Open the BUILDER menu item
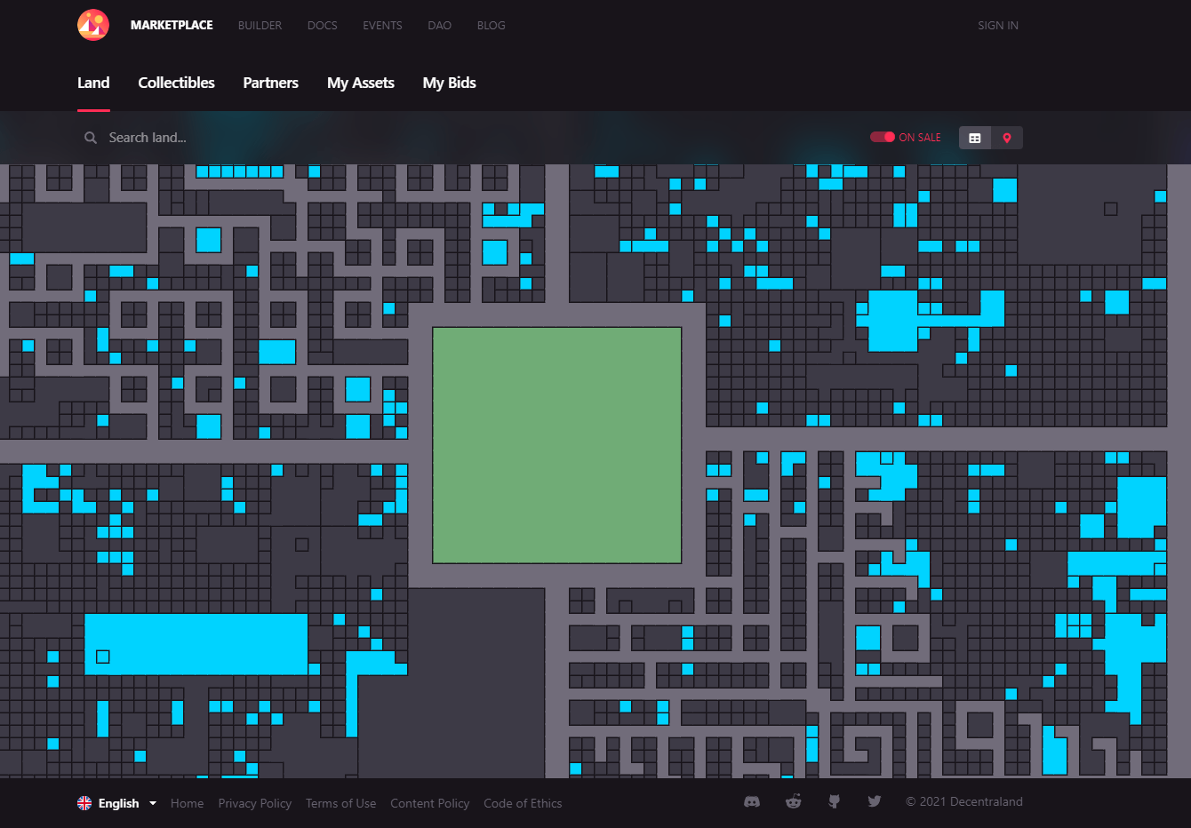The width and height of the screenshot is (1191, 828). pyautogui.click(x=260, y=25)
